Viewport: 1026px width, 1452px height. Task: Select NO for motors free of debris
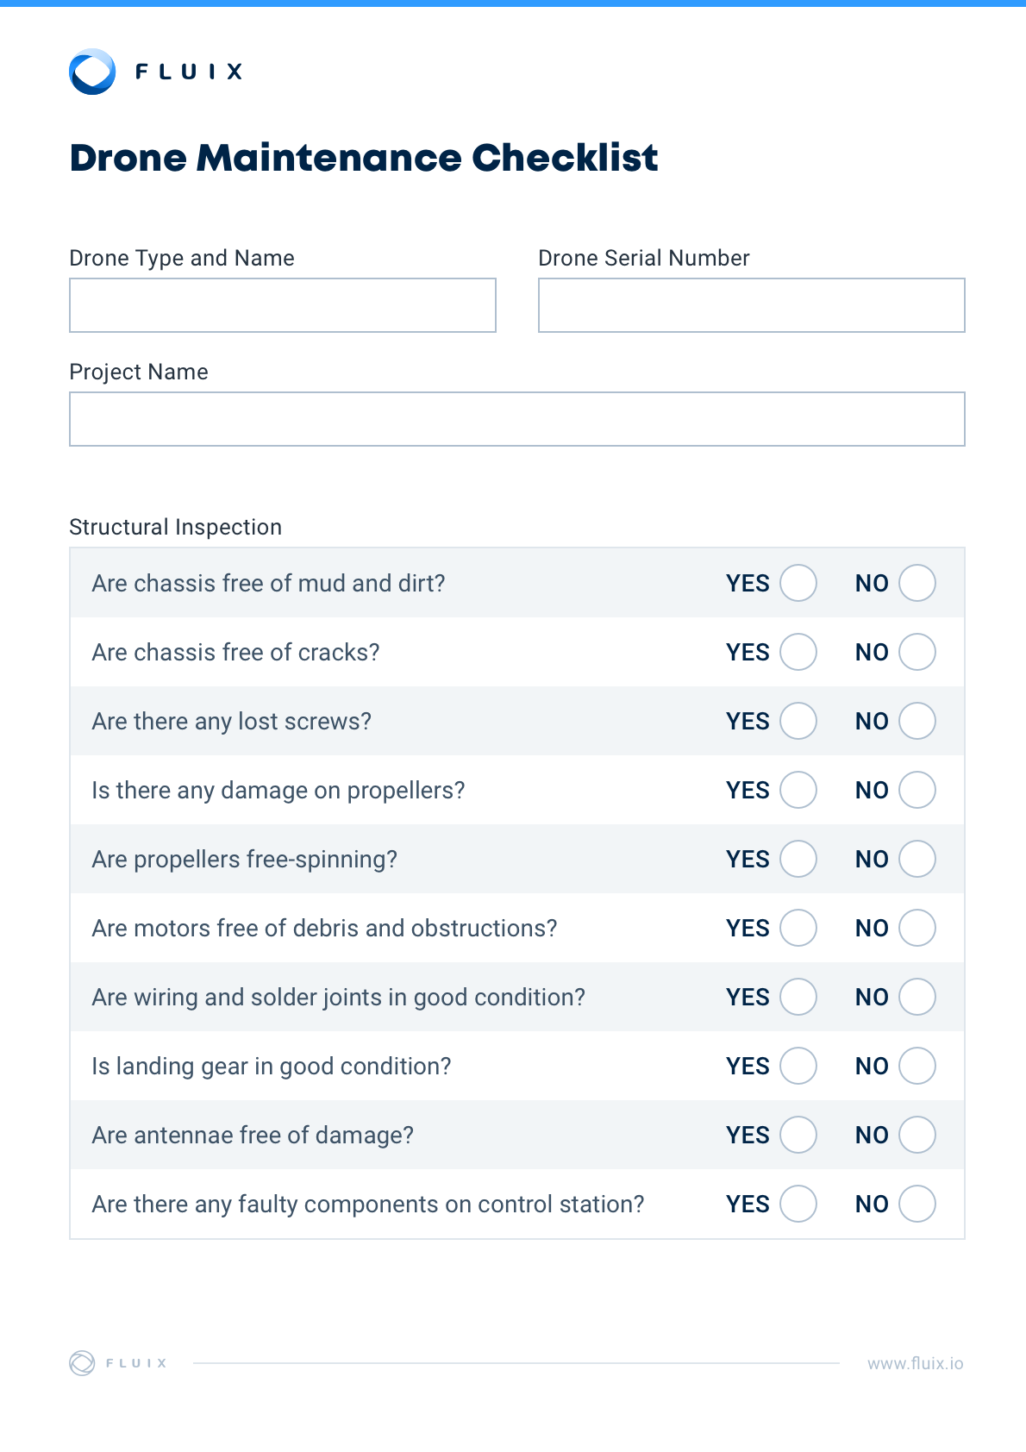click(x=917, y=928)
